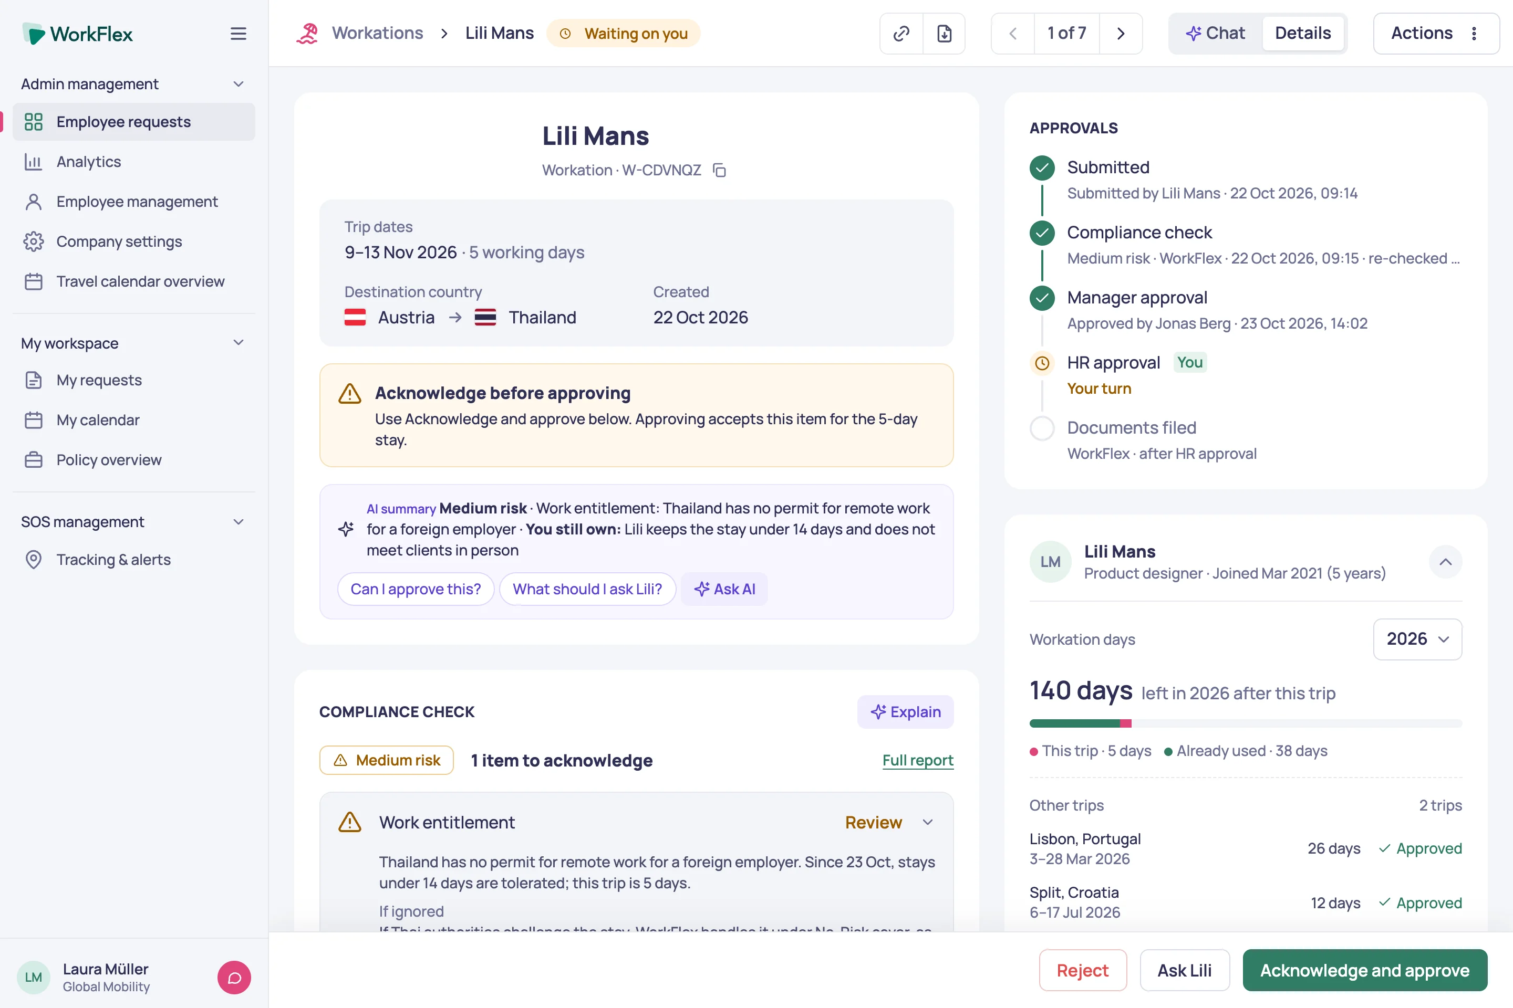Open the support chat bubble icon
Viewport: 1513px width, 1008px height.
point(234,977)
